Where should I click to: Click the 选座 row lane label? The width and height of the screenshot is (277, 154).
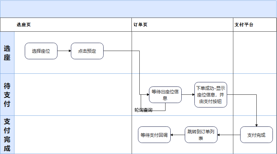click(x=7, y=53)
